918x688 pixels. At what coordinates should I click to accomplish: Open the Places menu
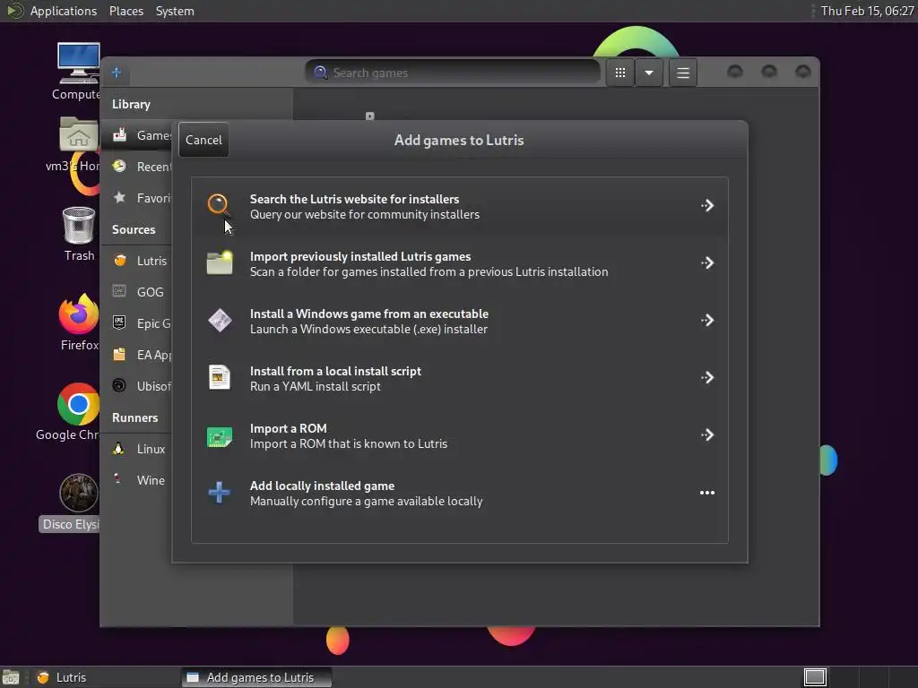[x=126, y=11]
